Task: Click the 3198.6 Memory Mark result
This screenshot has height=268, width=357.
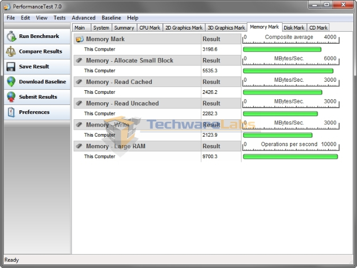Action: pyautogui.click(x=210, y=49)
